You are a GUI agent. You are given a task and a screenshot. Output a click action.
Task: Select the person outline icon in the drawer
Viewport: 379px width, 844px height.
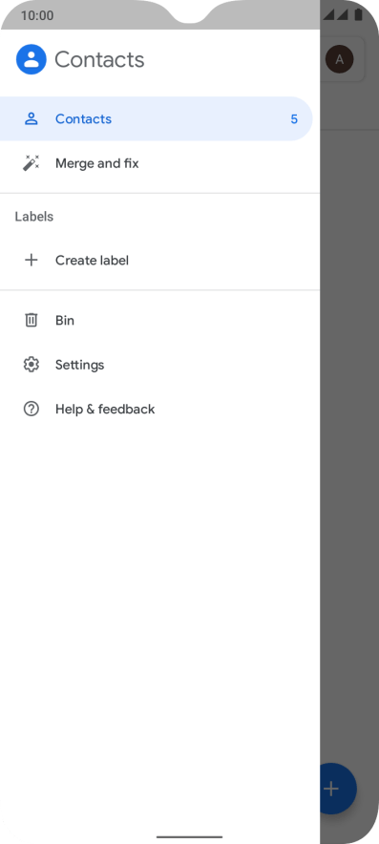pyautogui.click(x=32, y=119)
